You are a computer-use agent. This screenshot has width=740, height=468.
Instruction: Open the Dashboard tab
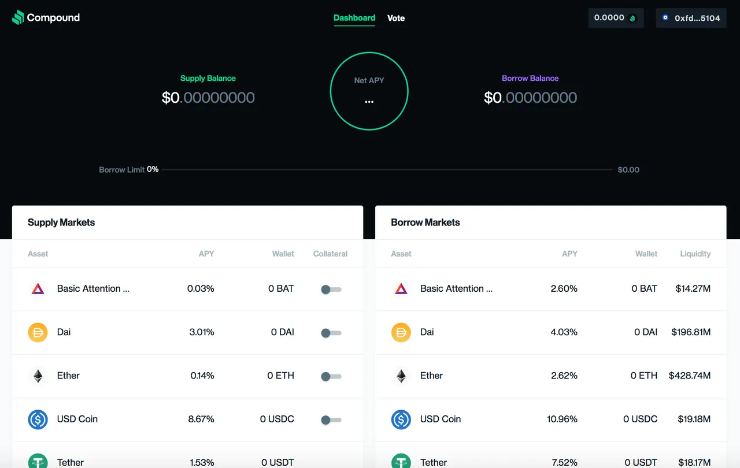[x=354, y=18]
